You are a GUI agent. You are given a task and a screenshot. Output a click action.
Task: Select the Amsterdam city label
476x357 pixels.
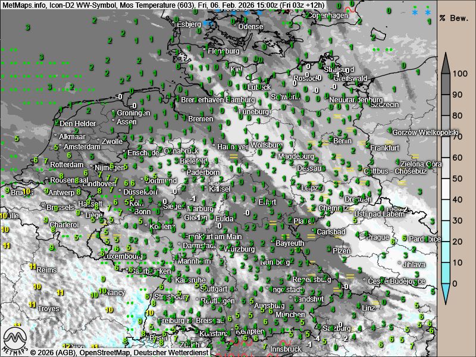[82, 147]
